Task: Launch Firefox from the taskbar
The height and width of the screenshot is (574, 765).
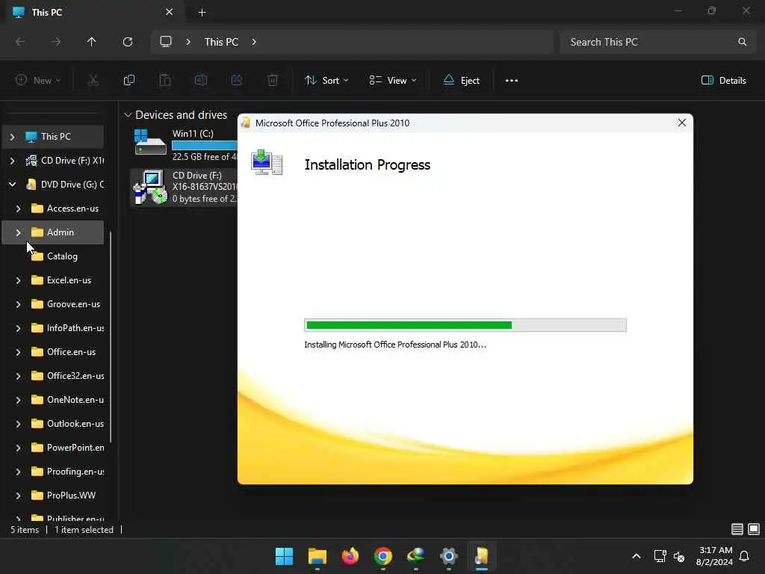Action: point(350,556)
